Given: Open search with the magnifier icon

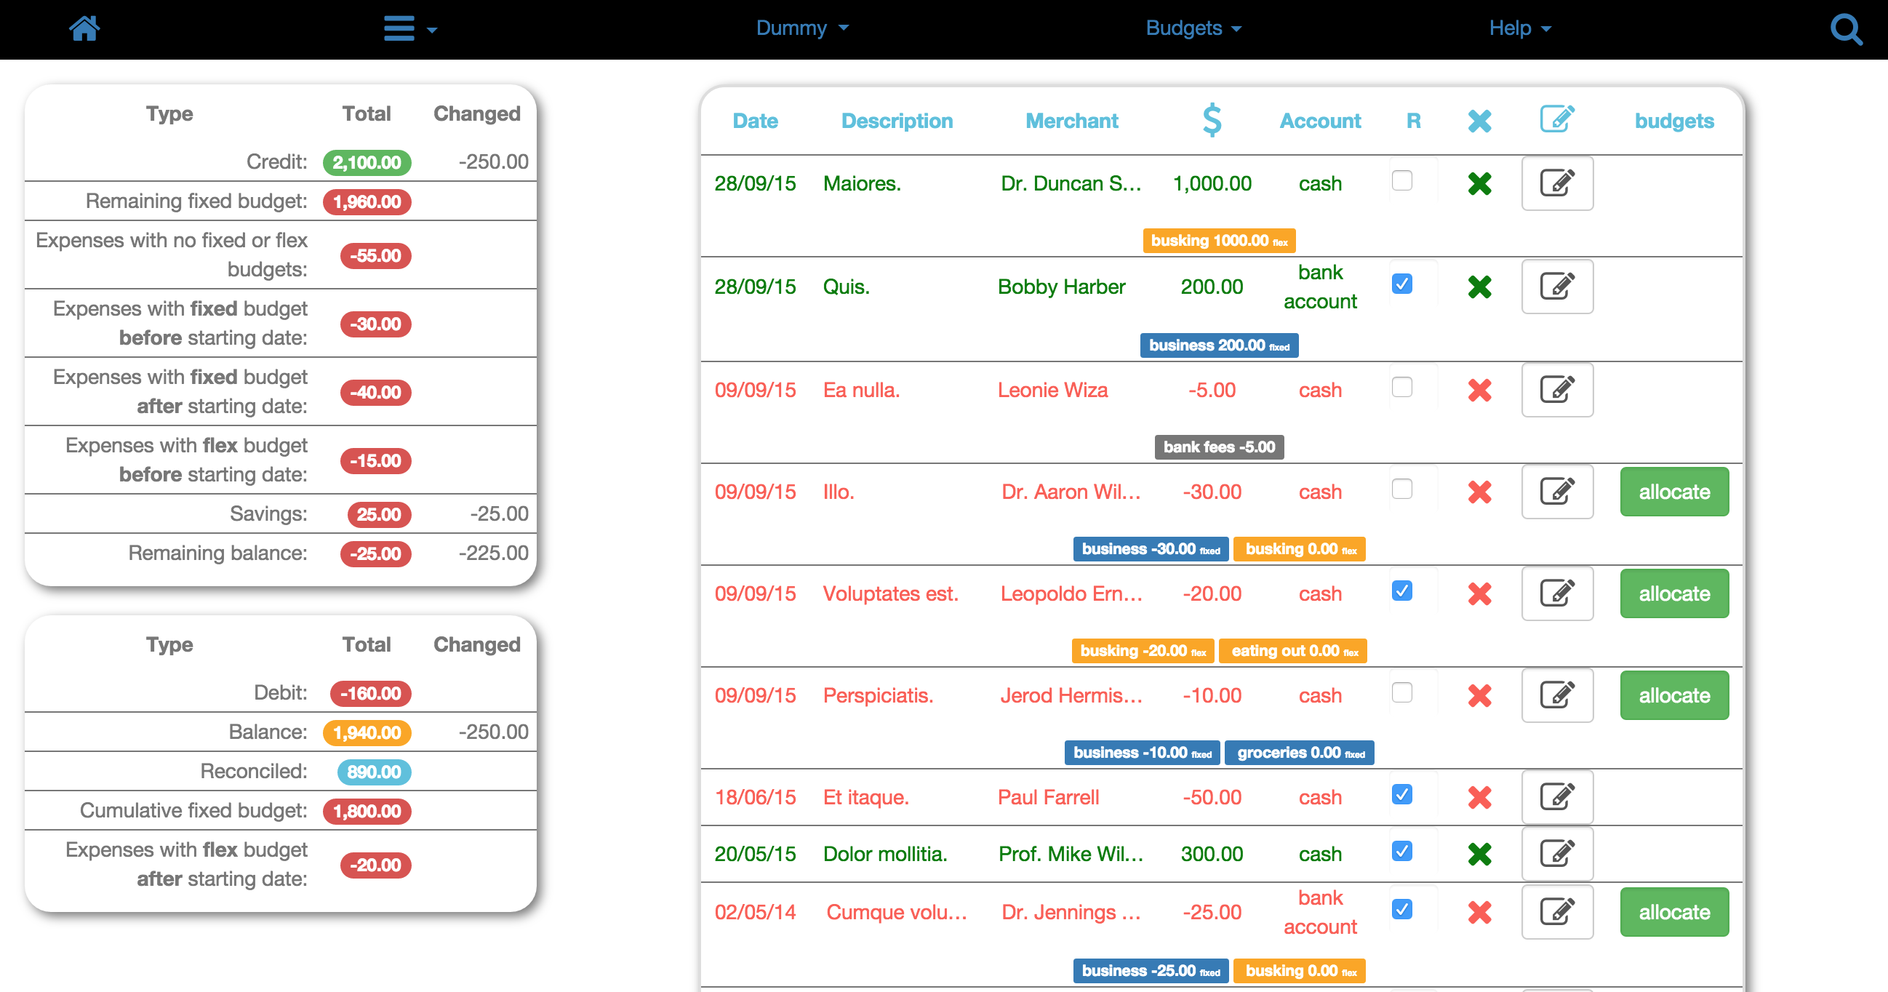Looking at the screenshot, I should [x=1845, y=29].
